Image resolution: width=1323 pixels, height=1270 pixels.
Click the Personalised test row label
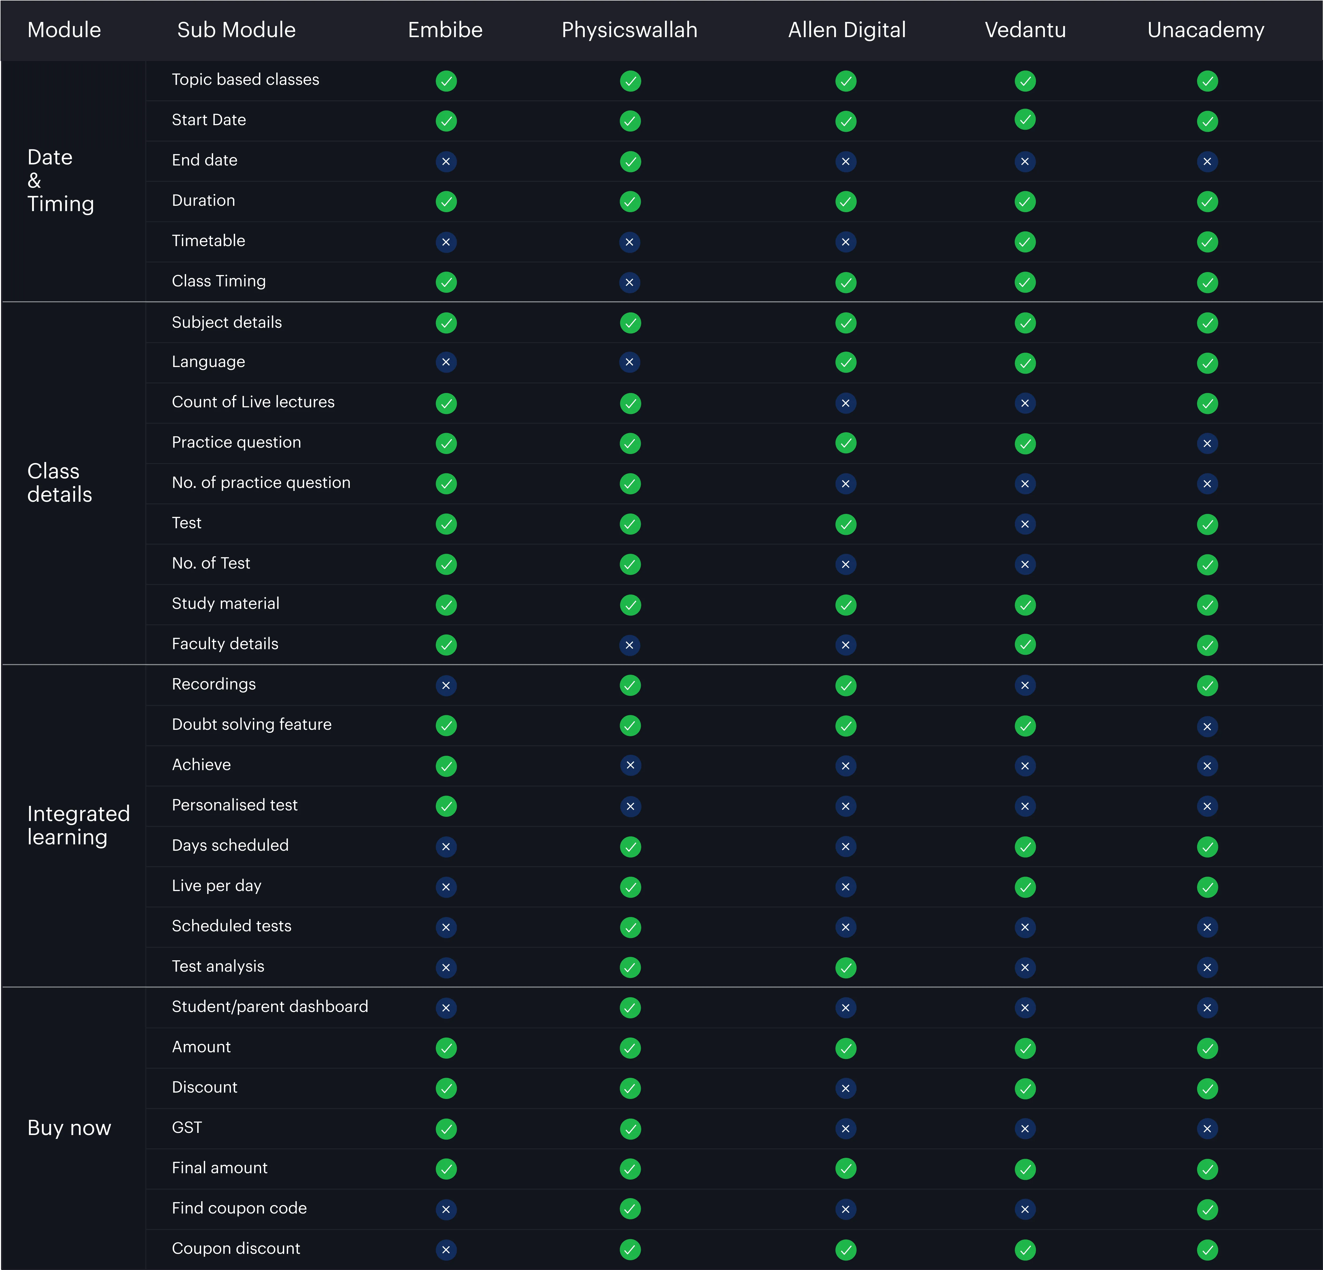pyautogui.click(x=234, y=805)
